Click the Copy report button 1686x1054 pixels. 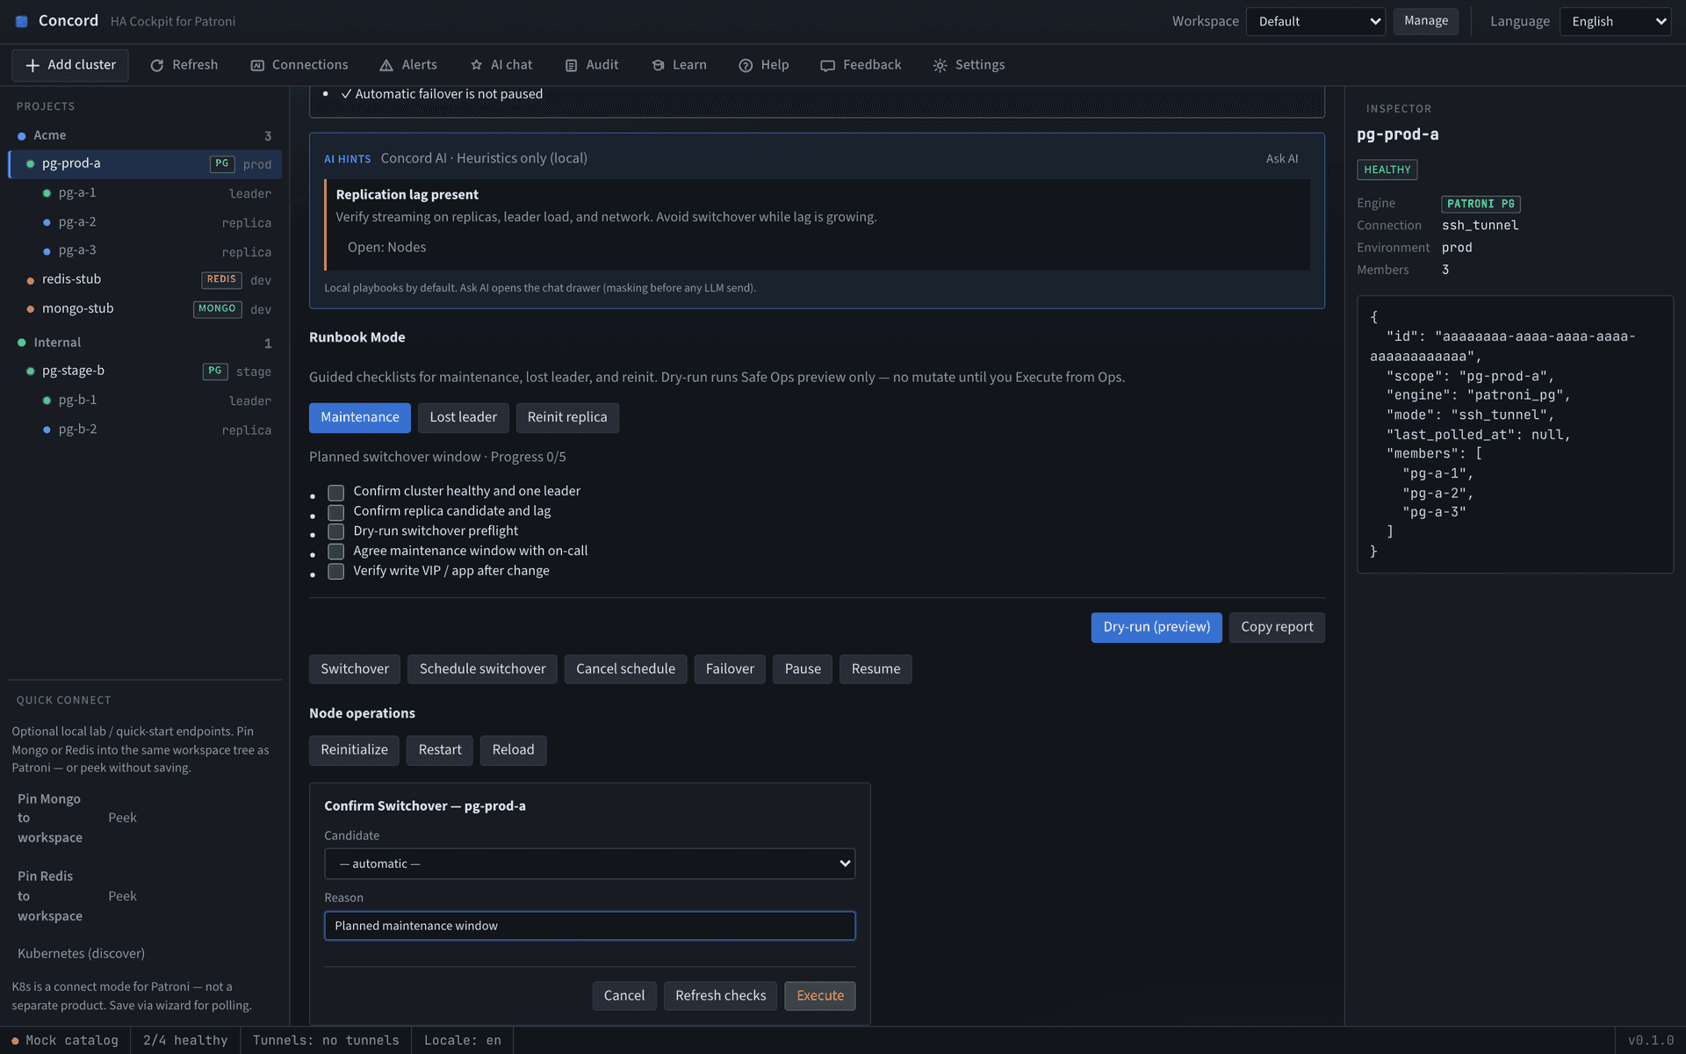point(1277,627)
